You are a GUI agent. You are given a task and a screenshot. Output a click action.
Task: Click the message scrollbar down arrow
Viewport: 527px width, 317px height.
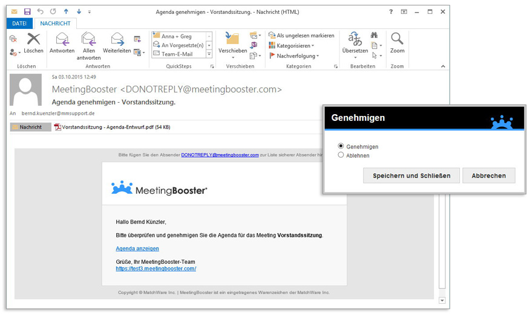(x=442, y=301)
